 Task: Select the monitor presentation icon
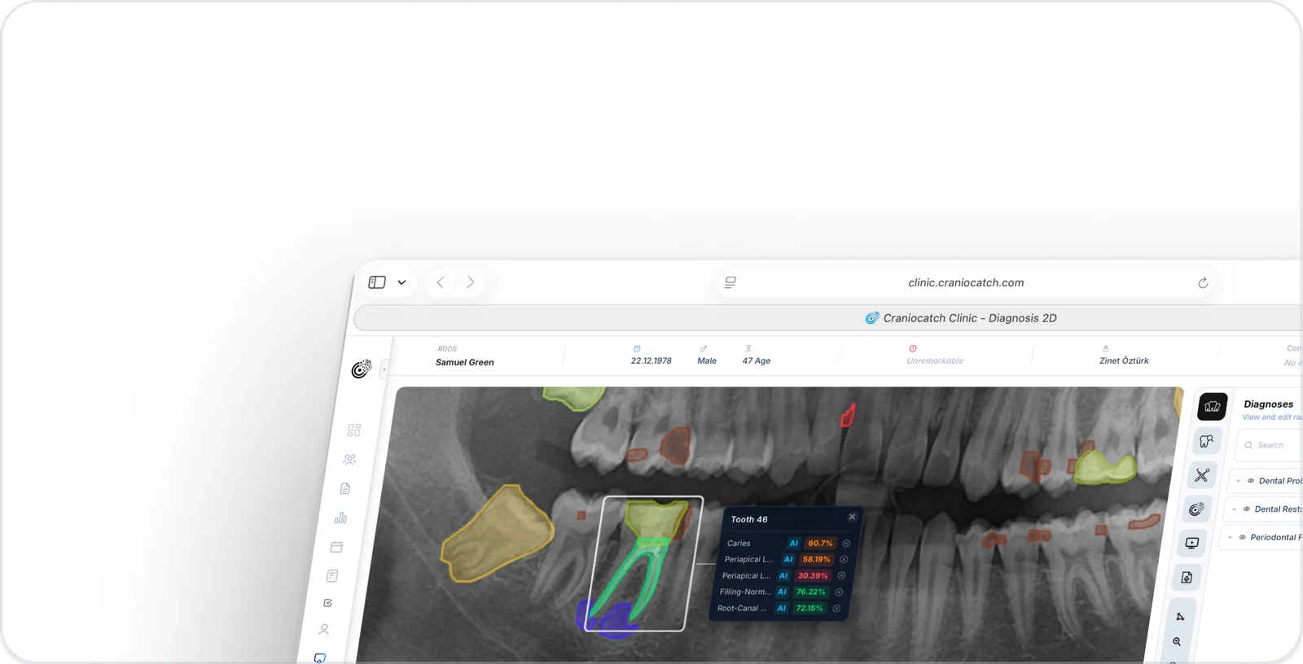[x=1192, y=543]
